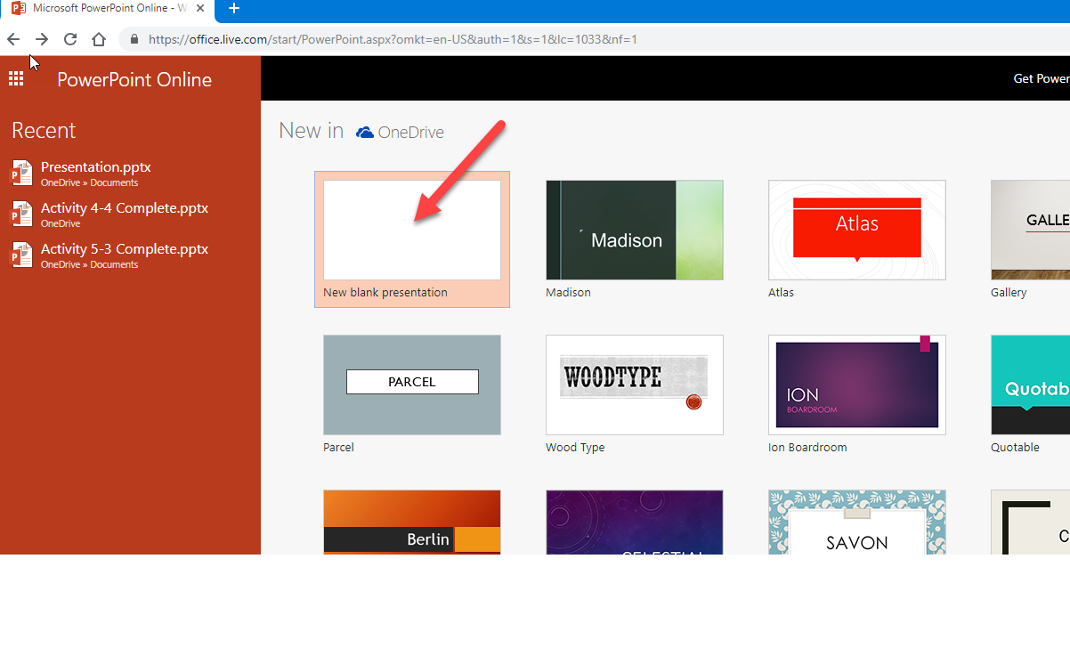Click the 'New blank presentation' caption
The image size is (1070, 656).
pos(385,292)
